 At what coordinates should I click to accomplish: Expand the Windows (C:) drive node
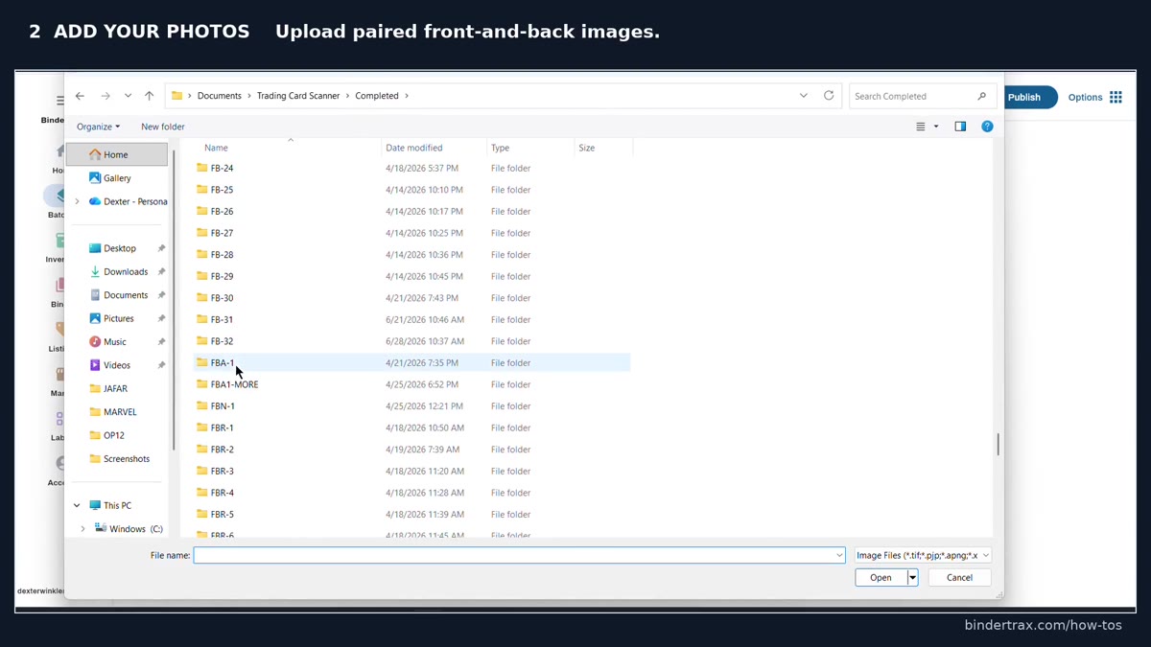82,529
